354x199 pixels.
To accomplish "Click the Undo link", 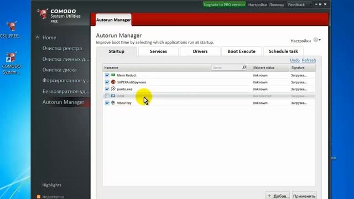I will [x=295, y=60].
